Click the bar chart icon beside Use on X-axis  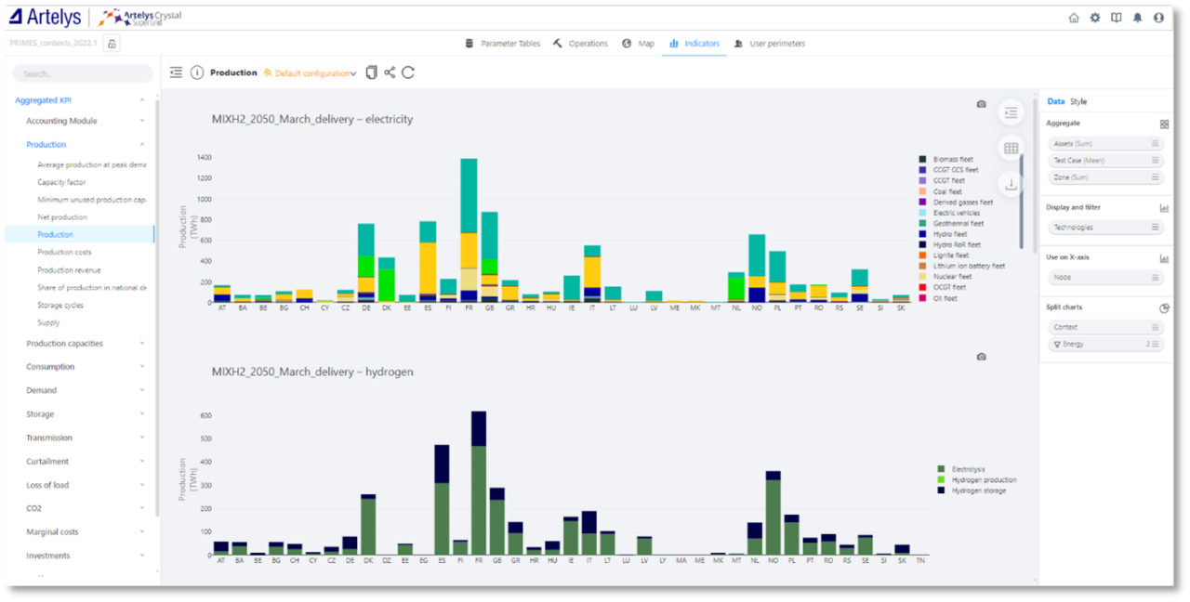point(1164,258)
